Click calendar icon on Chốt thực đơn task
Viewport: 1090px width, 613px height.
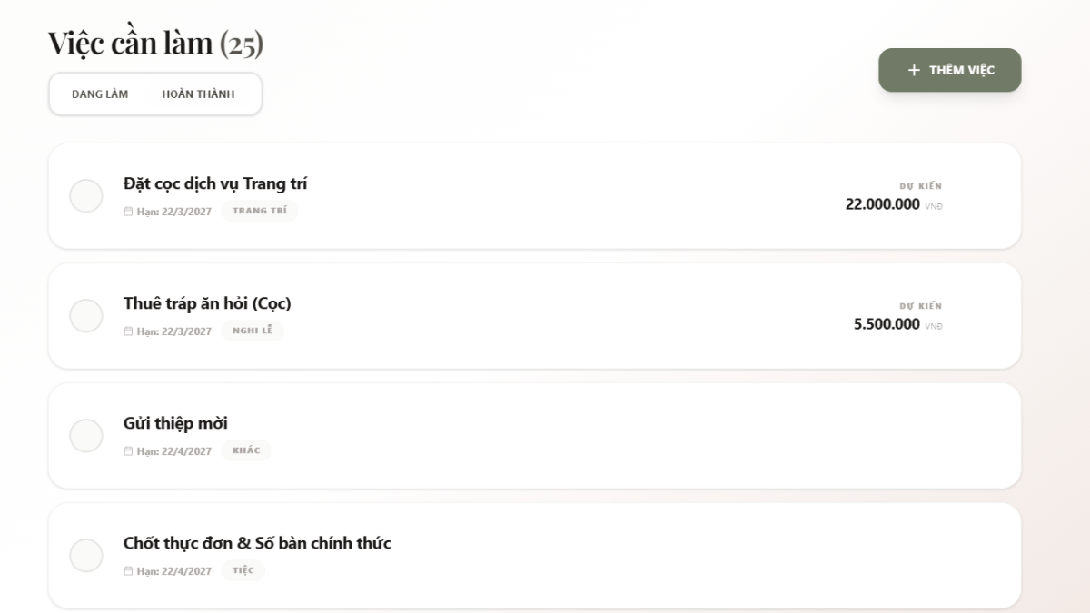pos(128,570)
